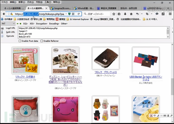Click the Load URL icon
Screen dimensions: 174x124
(2, 28)
